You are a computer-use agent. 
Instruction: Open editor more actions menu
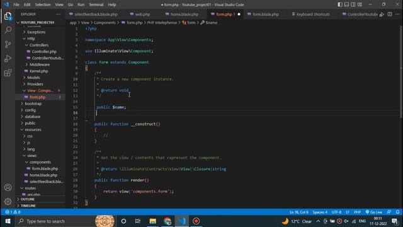[397, 15]
